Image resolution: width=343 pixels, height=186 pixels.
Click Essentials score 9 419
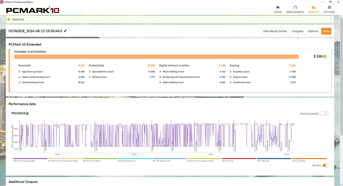pyautogui.click(x=81, y=66)
